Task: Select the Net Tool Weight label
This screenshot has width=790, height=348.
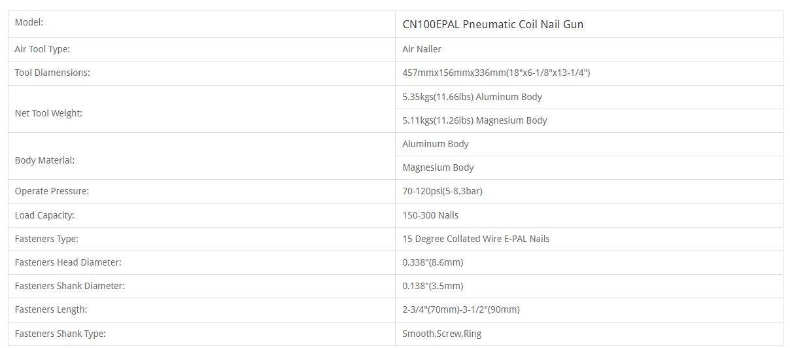Action: tap(49, 113)
